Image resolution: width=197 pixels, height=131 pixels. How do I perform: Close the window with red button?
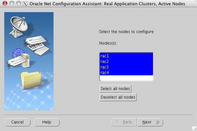tap(5, 4)
